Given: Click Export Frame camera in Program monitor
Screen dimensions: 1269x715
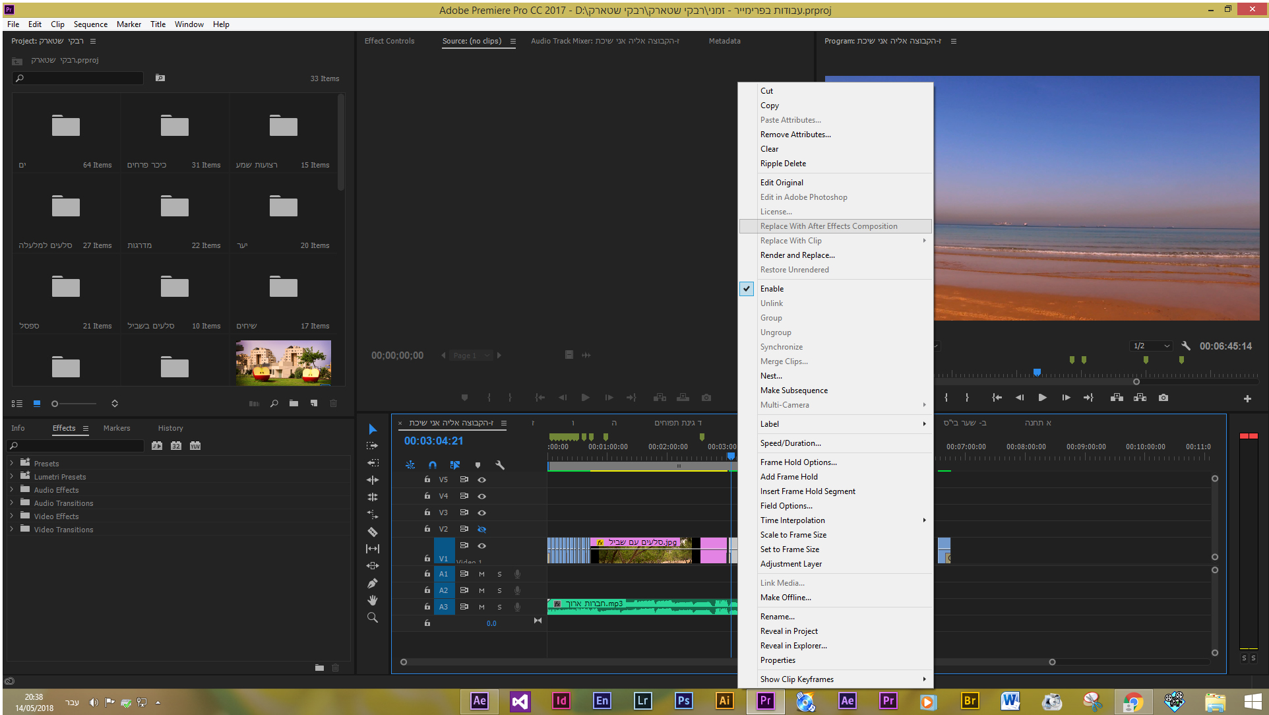Looking at the screenshot, I should (x=1163, y=398).
